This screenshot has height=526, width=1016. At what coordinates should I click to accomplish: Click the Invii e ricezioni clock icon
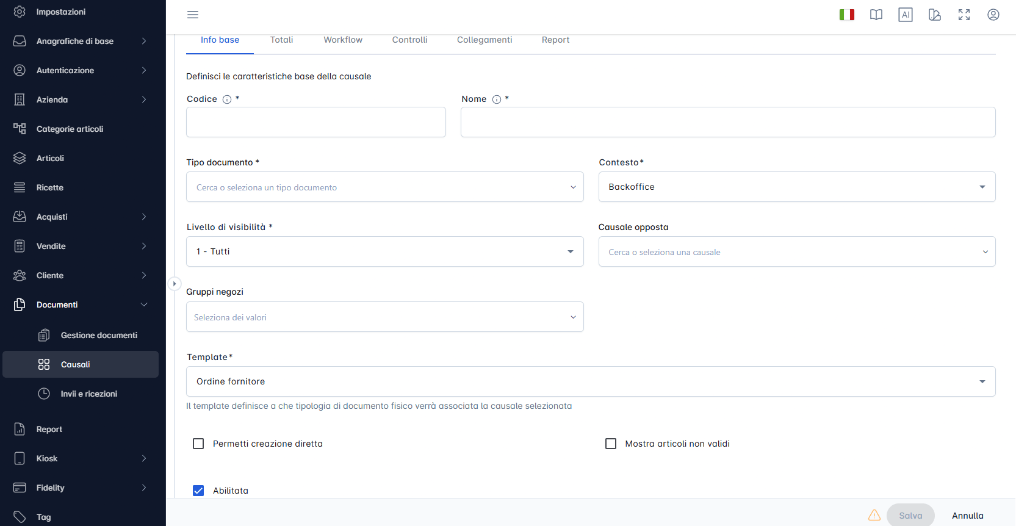44,394
